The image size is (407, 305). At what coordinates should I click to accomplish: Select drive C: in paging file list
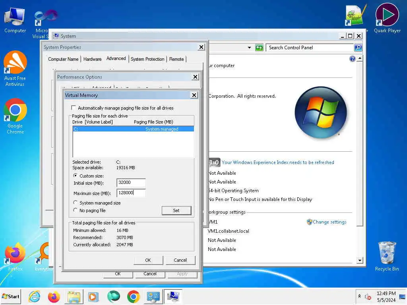[x=133, y=129]
